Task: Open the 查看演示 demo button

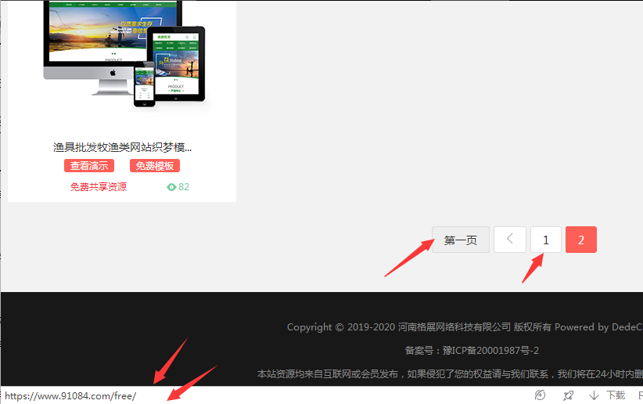Action: pyautogui.click(x=89, y=166)
